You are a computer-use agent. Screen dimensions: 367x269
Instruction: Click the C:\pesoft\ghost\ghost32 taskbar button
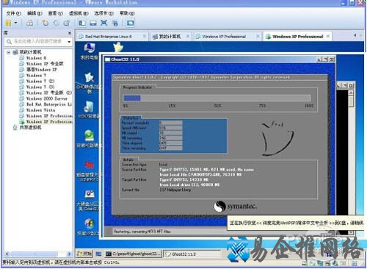point(134,254)
